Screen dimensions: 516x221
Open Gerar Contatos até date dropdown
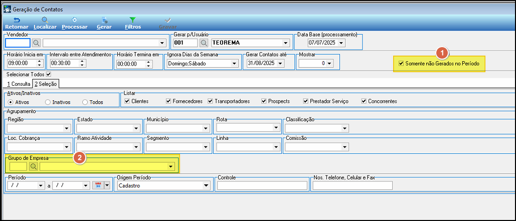click(x=280, y=64)
